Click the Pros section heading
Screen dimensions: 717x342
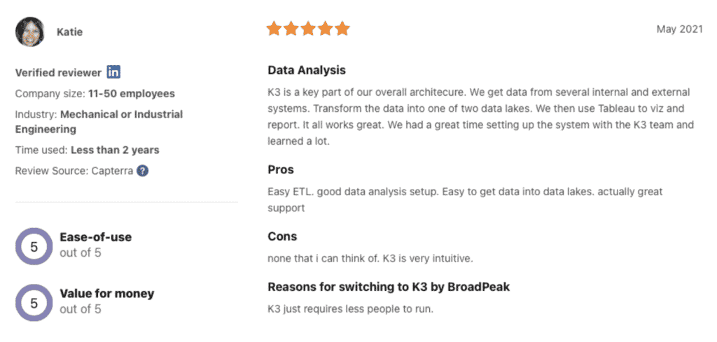tap(280, 170)
